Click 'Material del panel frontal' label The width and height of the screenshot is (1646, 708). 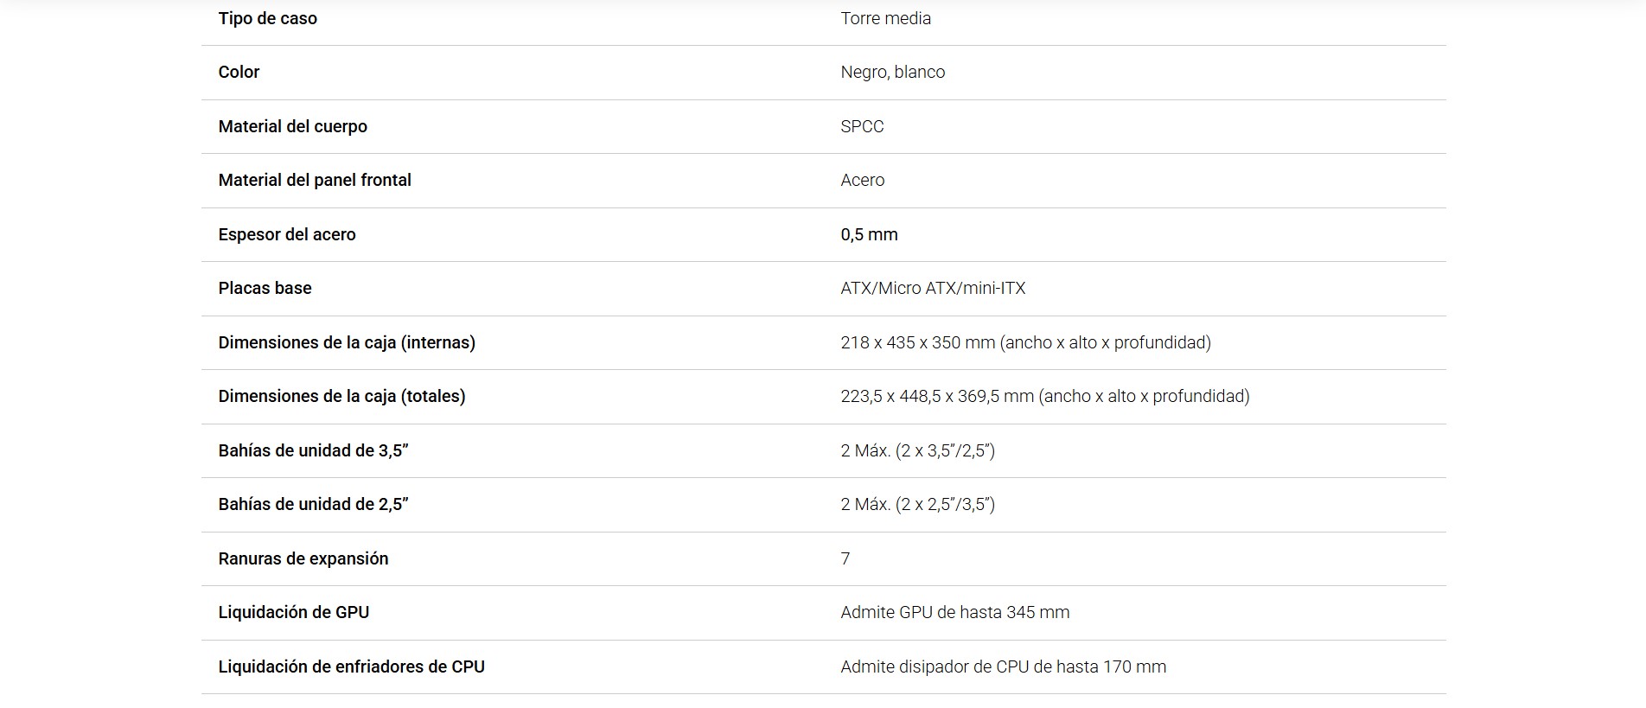pos(315,180)
